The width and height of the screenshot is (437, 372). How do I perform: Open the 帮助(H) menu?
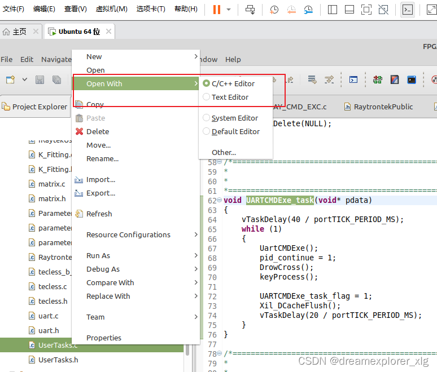click(186, 9)
